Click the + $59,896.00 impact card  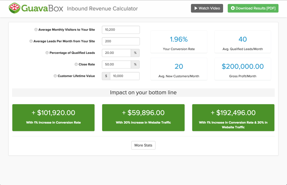(143, 117)
